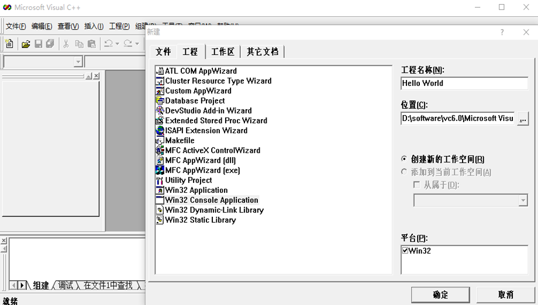Viewport: 538px width, 305px height.
Task: Select the Win32 Dynamic-Link Library icon
Action: [x=160, y=210]
